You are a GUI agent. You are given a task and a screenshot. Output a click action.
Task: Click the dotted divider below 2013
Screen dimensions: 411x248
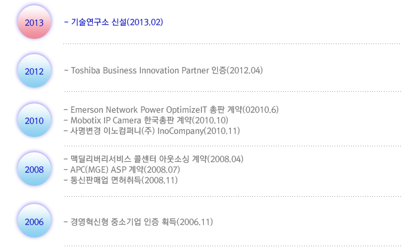click(232, 43)
